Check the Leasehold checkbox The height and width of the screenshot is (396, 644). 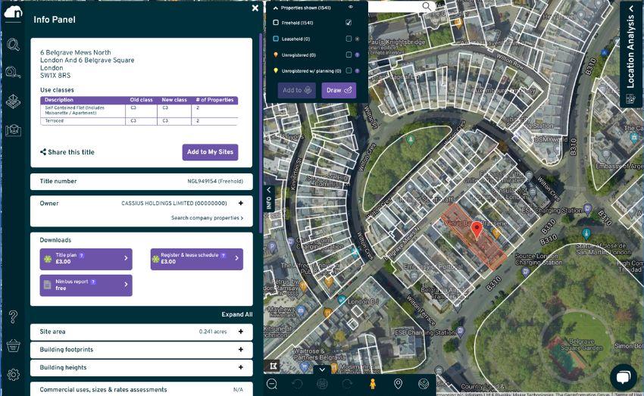(349, 39)
